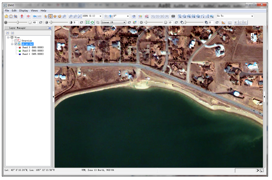Uncheck the qb_gs.dat layer checkbox

[x=16, y=44]
